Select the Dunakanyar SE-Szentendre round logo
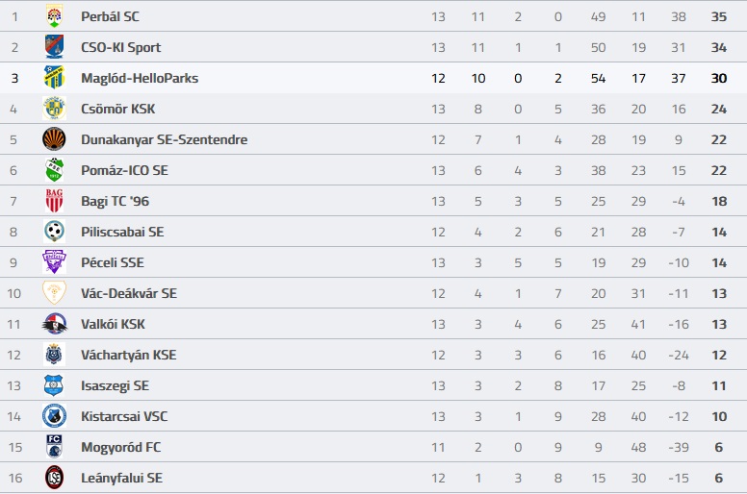 pyautogui.click(x=54, y=139)
